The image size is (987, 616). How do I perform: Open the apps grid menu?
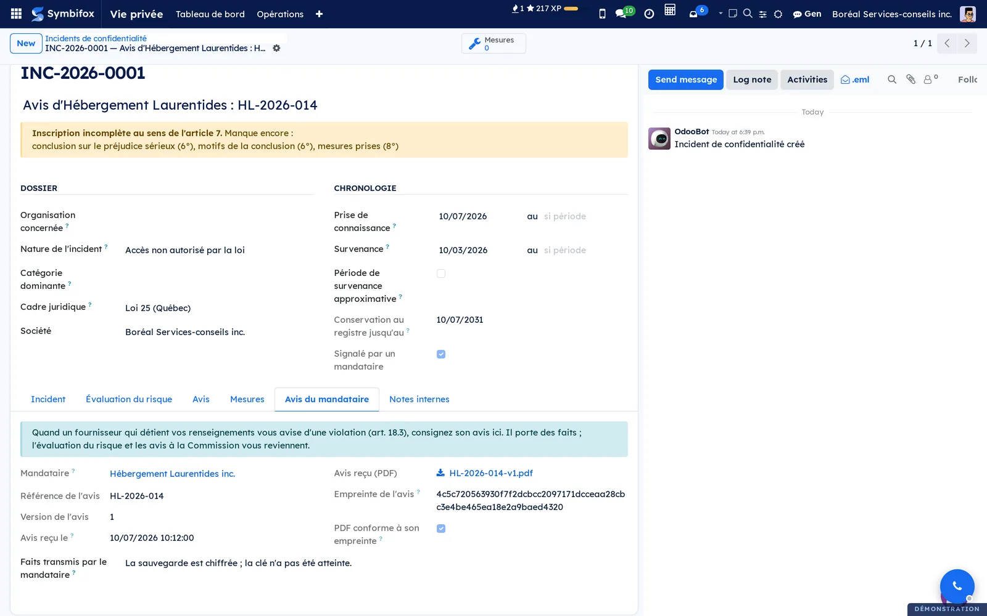[17, 14]
